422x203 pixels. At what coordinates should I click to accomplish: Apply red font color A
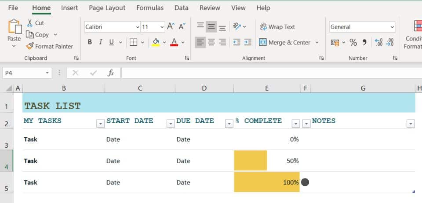pos(174,42)
